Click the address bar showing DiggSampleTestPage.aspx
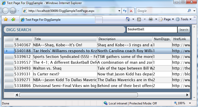This screenshot has width=198, height=107. pyautogui.click(x=70, y=11)
